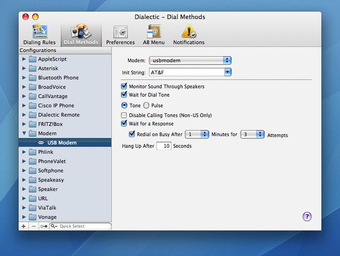Uncheck Redial on Busy After checkbox

pos(132,134)
